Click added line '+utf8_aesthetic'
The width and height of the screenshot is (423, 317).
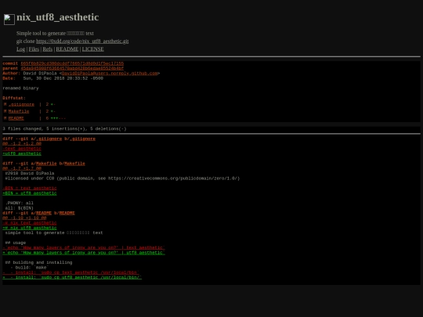click(x=22, y=153)
